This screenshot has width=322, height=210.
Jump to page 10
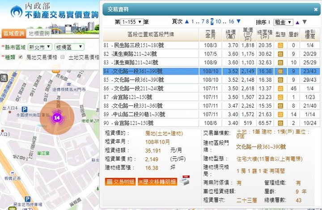[x=218, y=21]
